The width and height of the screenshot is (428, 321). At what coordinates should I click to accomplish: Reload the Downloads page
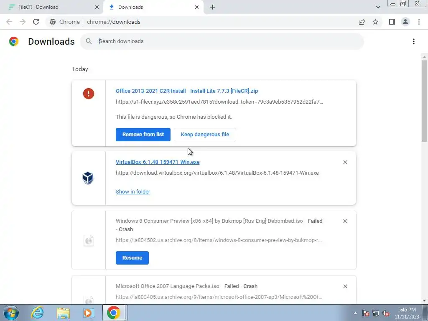tap(36, 22)
